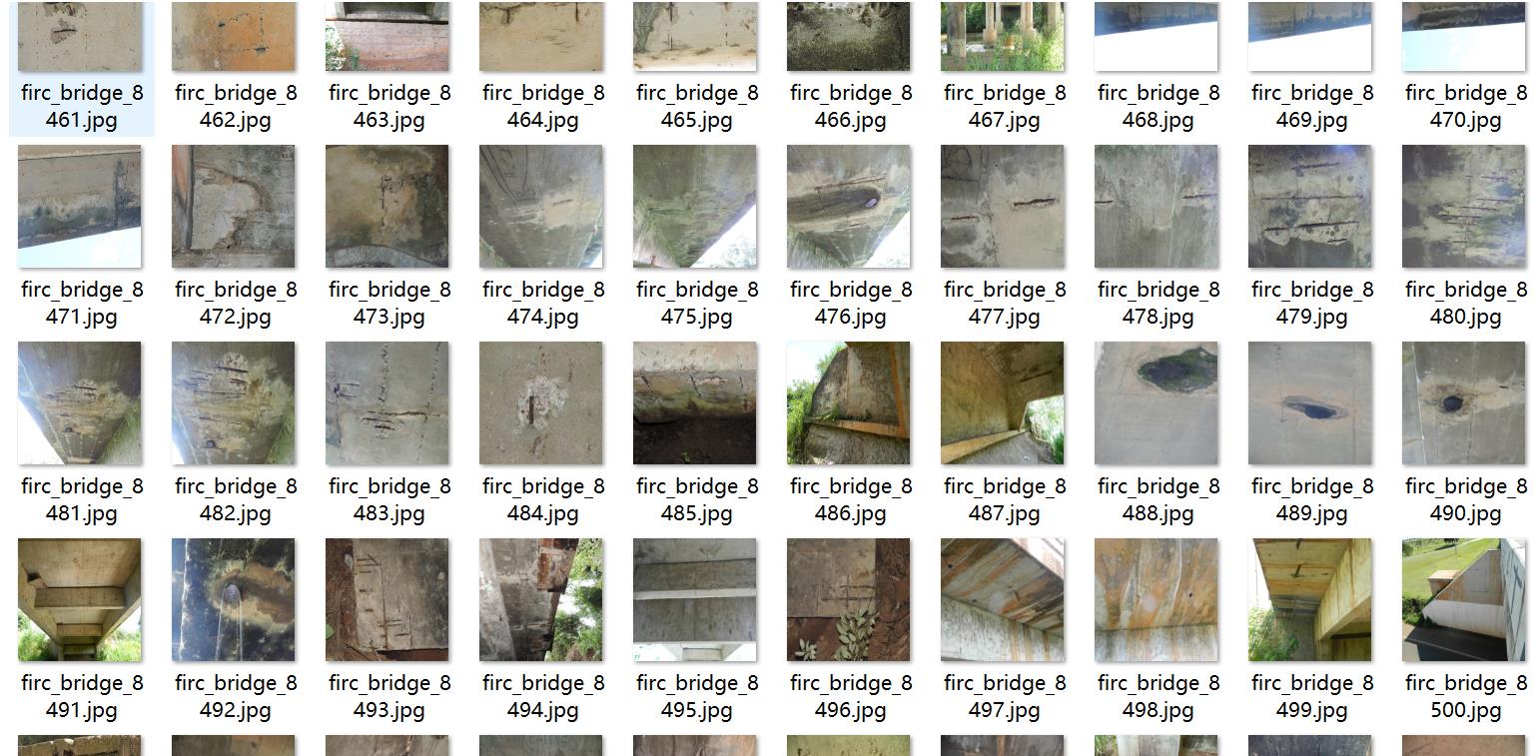
Task: Click the firc_bridge_8490.jpg thumbnail
Action: 1464,403
